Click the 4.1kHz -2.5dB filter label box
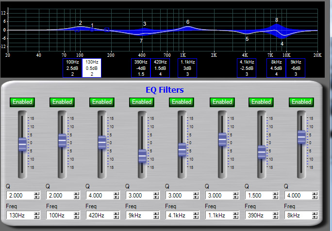 pyautogui.click(x=247, y=68)
